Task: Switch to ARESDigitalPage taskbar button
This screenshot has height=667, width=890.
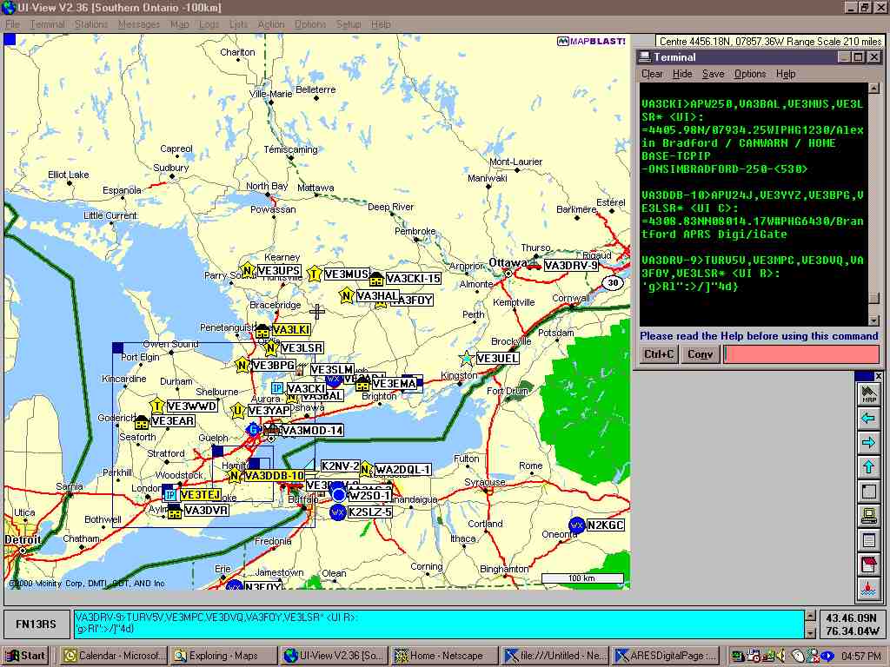Action: coord(666,656)
